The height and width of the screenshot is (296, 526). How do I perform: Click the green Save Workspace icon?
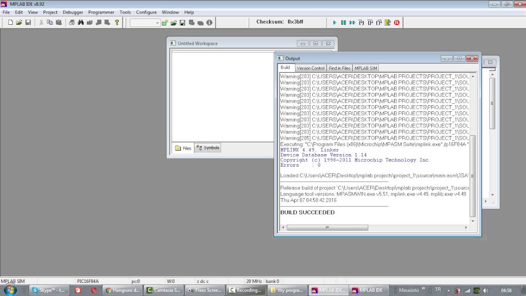point(182,23)
